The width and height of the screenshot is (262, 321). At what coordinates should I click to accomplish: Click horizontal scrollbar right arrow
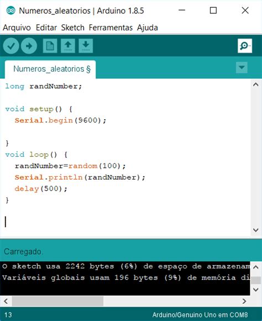(244, 301)
